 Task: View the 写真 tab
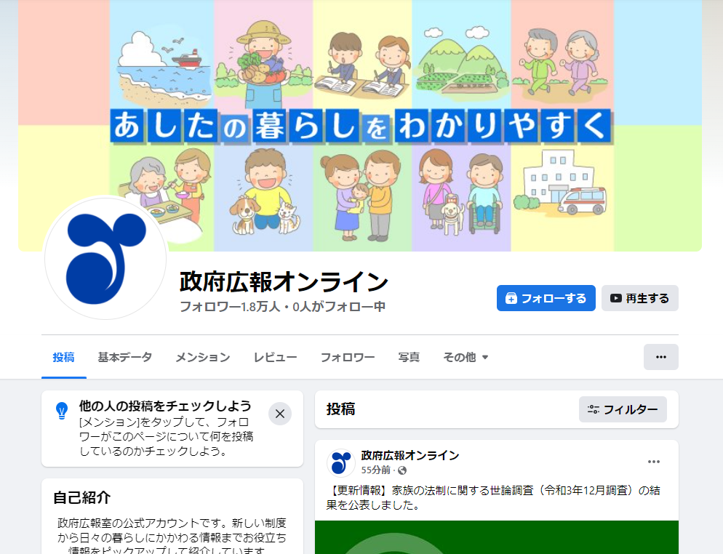point(409,357)
